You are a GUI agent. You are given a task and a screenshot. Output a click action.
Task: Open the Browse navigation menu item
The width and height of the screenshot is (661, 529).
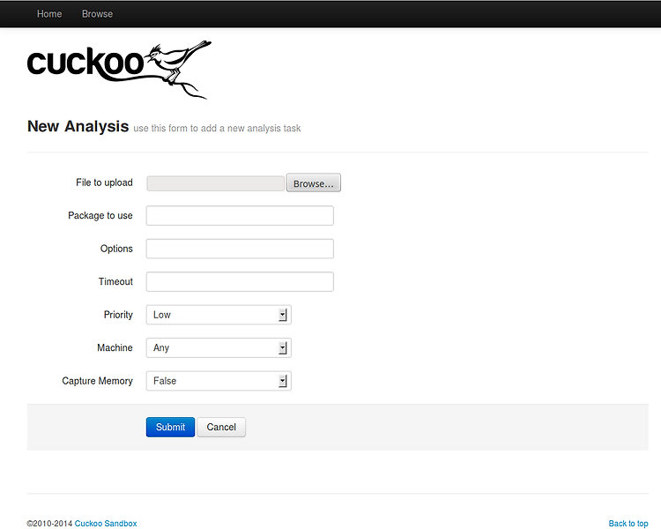[x=97, y=14]
